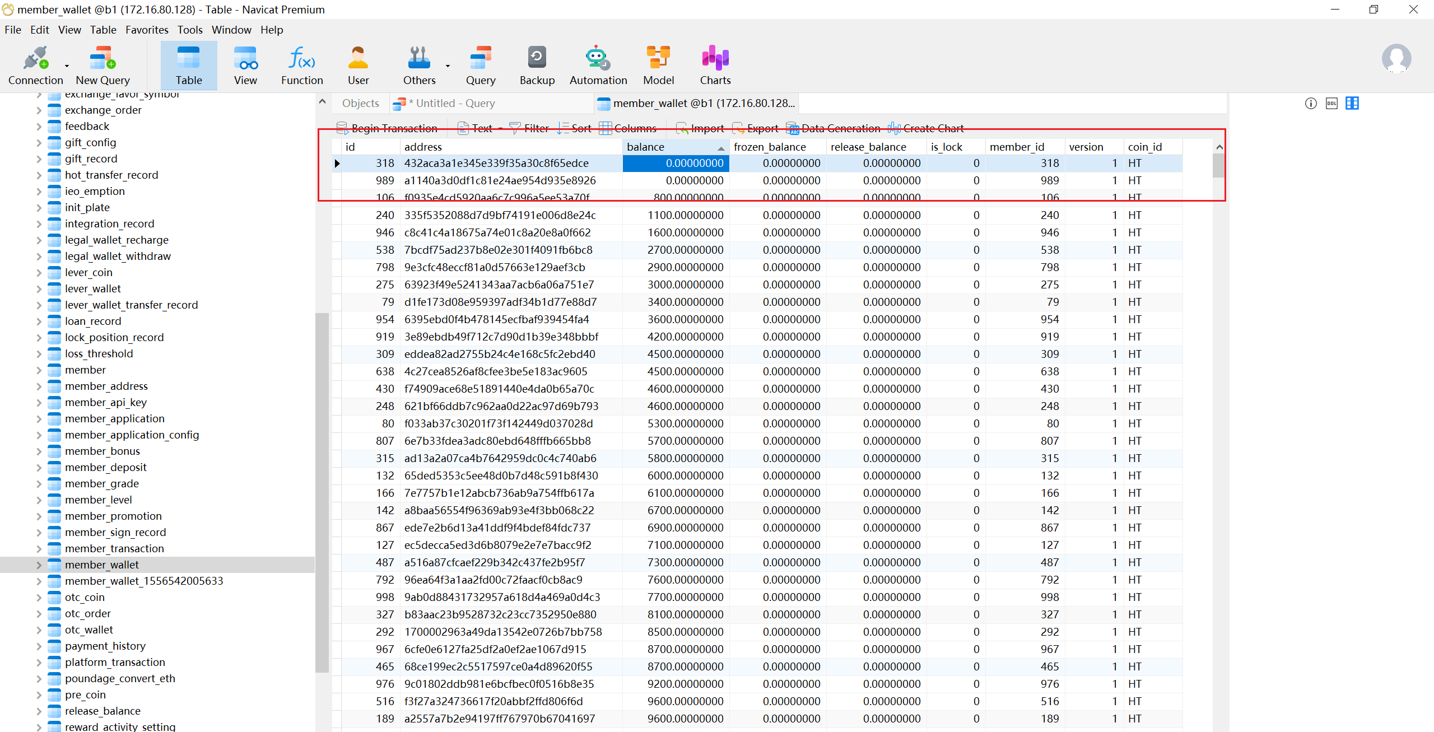Open the Help menu
The image size is (1434, 732).
pos(272,30)
